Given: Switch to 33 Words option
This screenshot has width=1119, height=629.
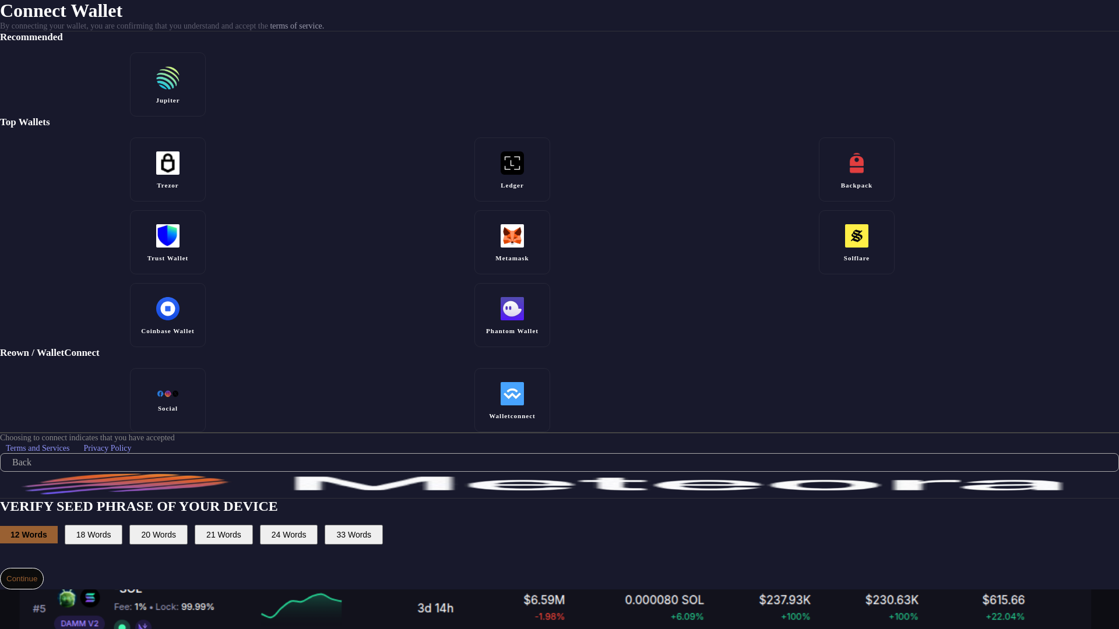Looking at the screenshot, I should pos(354,535).
